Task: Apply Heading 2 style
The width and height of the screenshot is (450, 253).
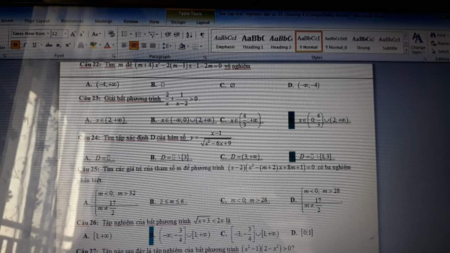Action: (281, 42)
